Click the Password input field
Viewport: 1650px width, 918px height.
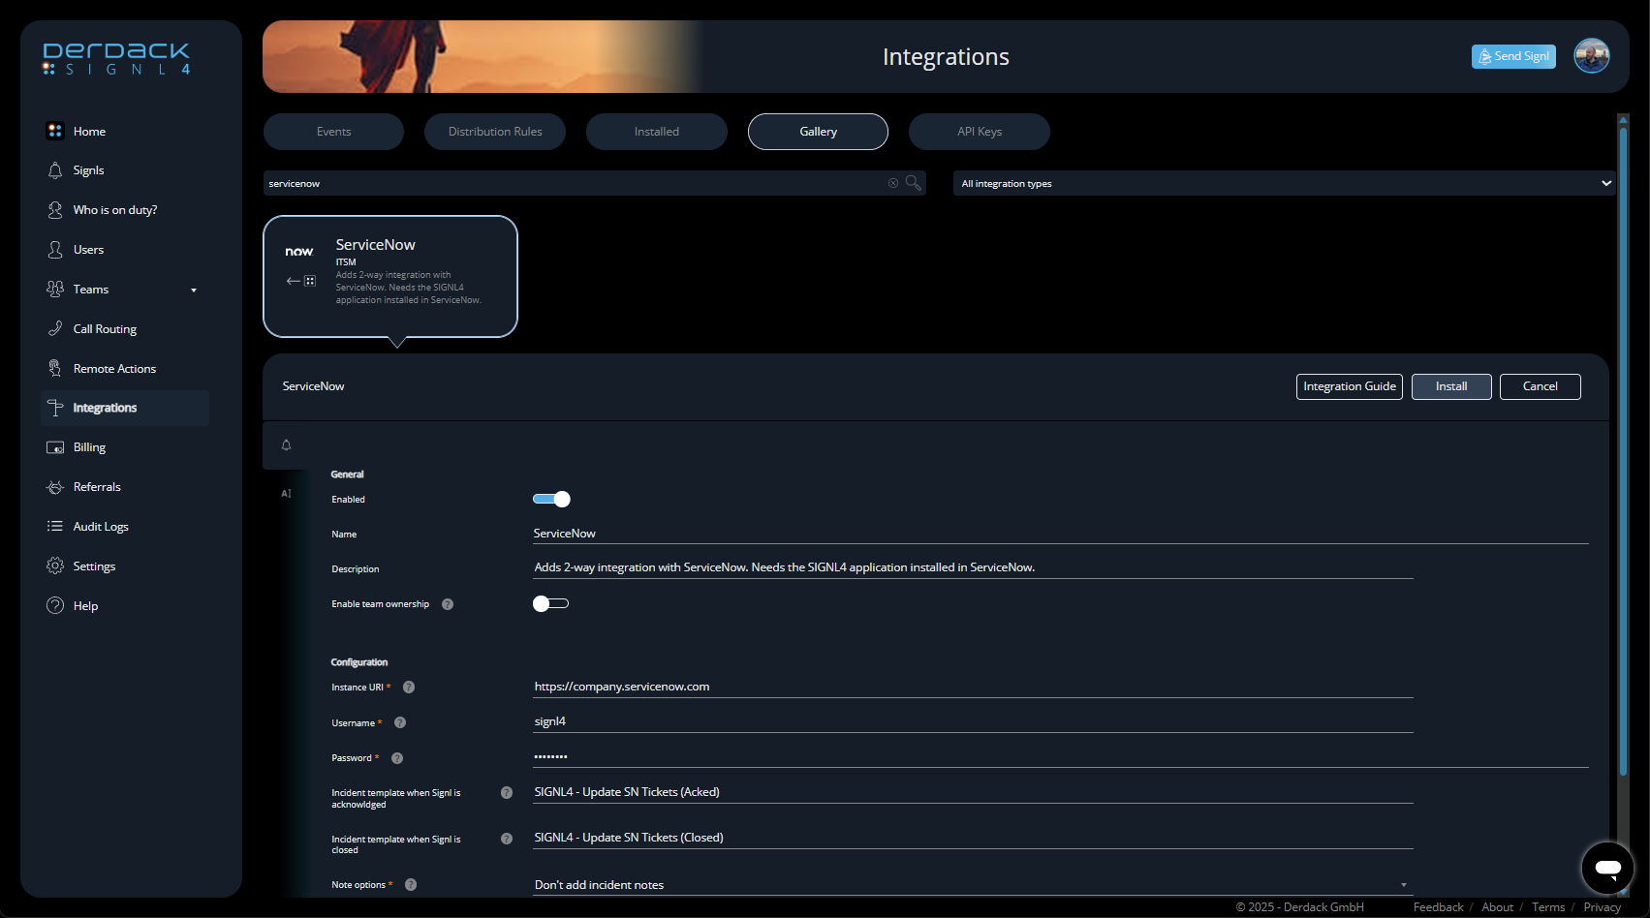[x=1060, y=756]
